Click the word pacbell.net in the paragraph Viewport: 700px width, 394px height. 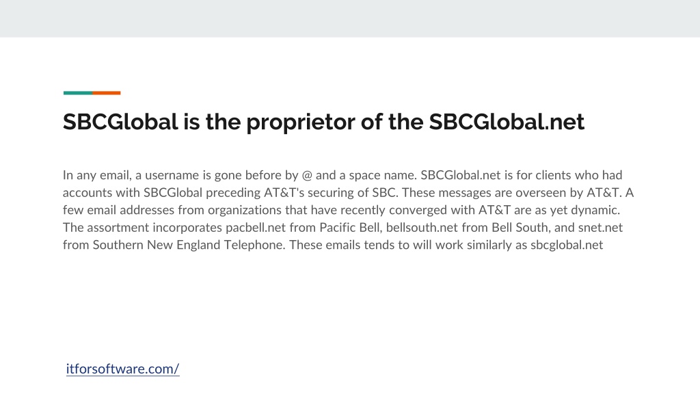(256, 228)
